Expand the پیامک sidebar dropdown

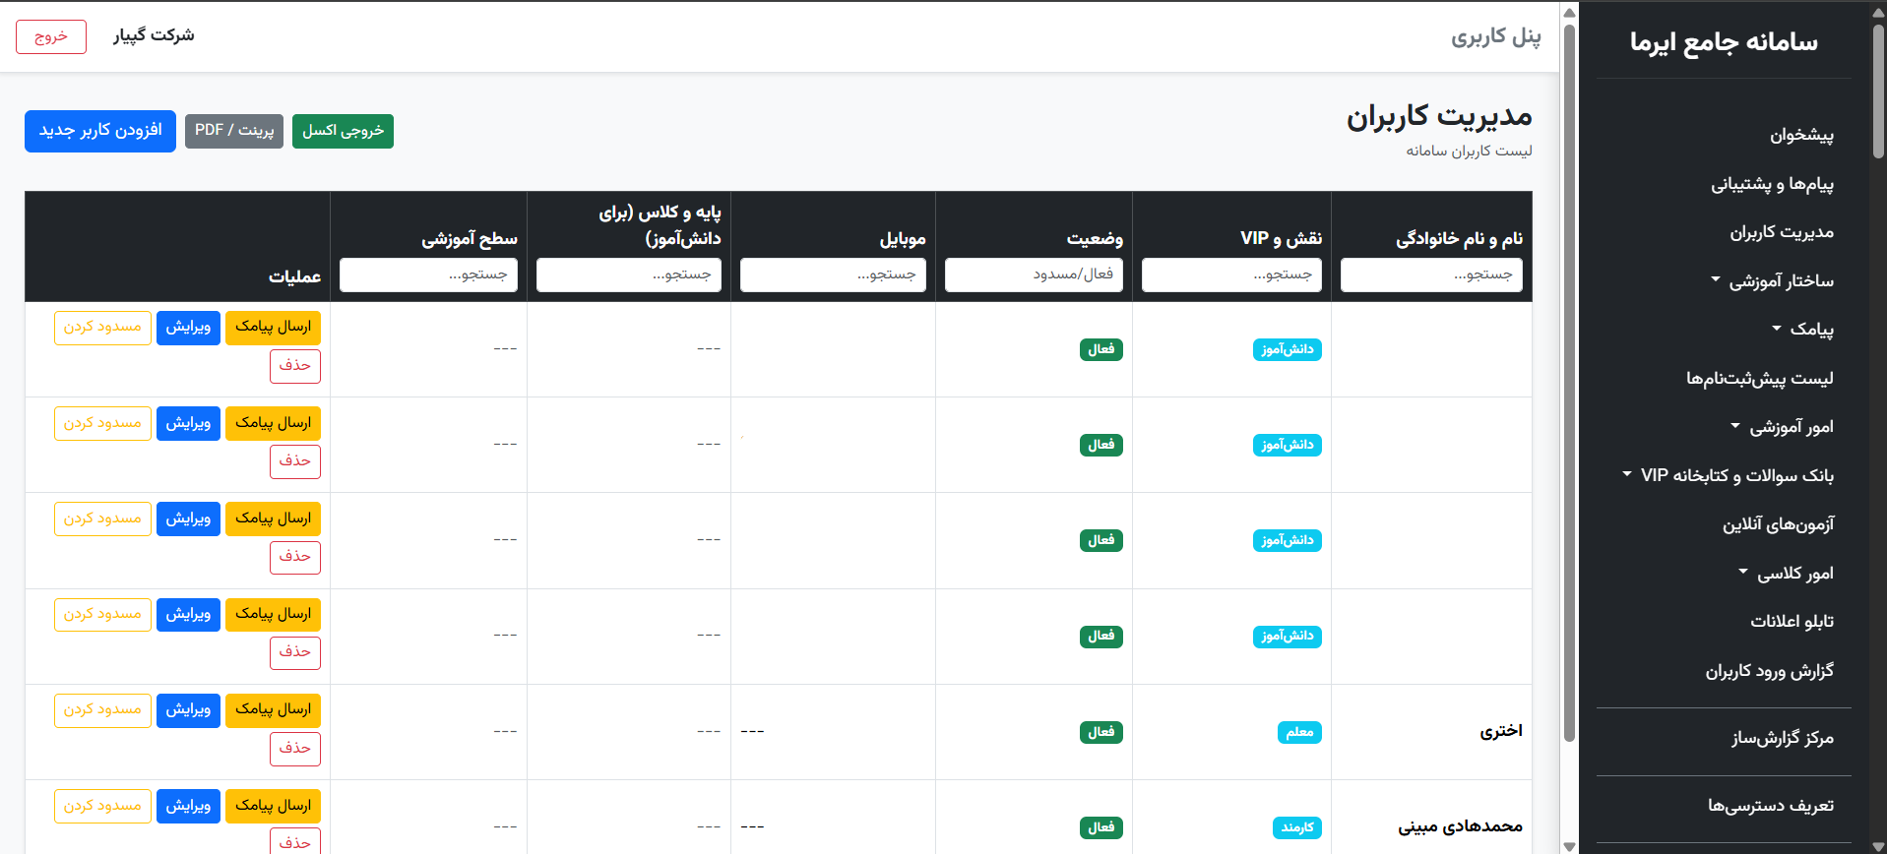click(x=1802, y=330)
